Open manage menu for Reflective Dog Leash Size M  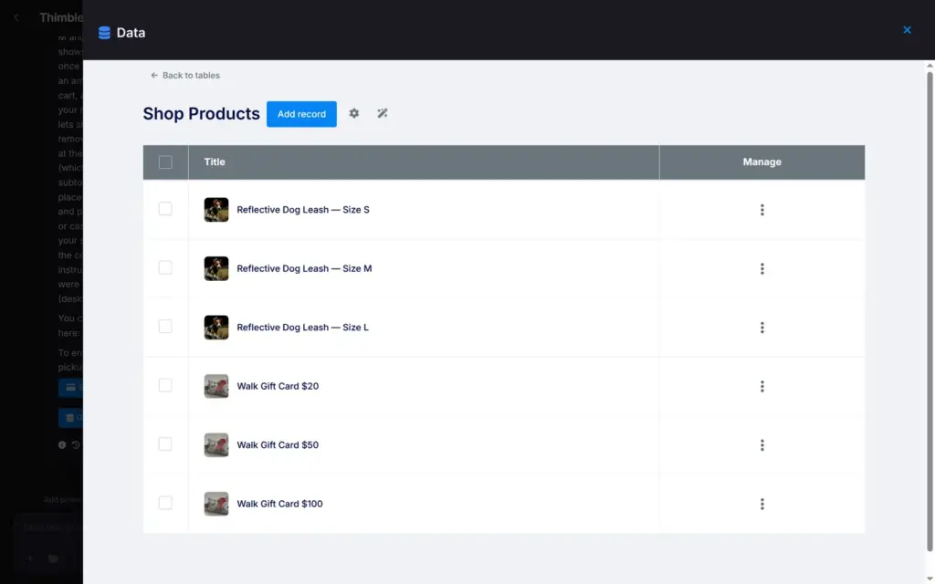click(762, 269)
